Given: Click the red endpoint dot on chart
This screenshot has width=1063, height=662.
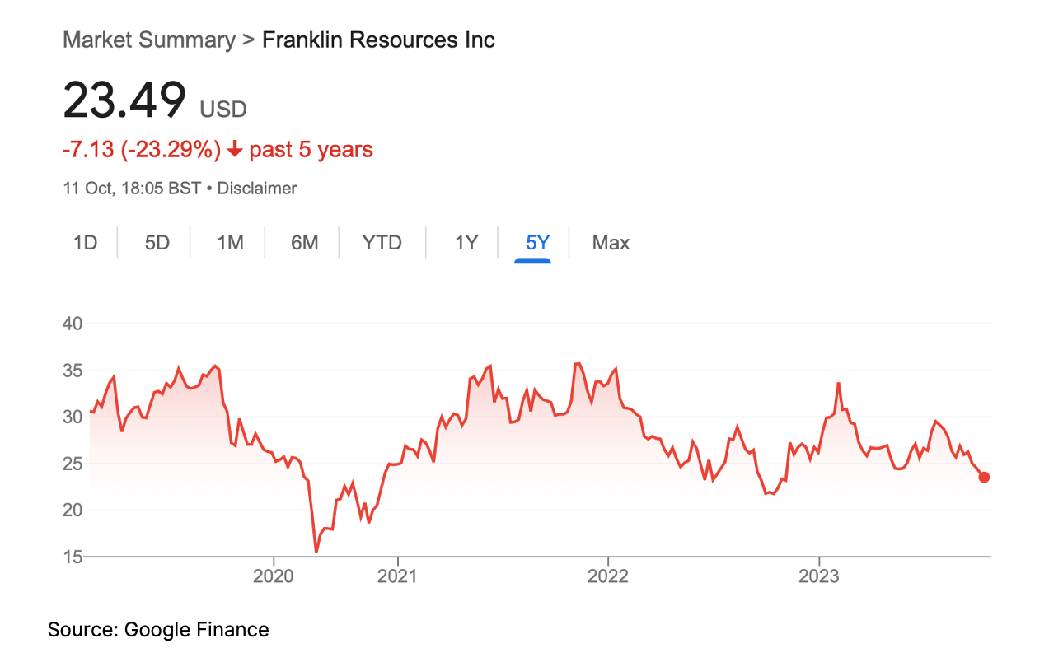Looking at the screenshot, I should click(984, 478).
